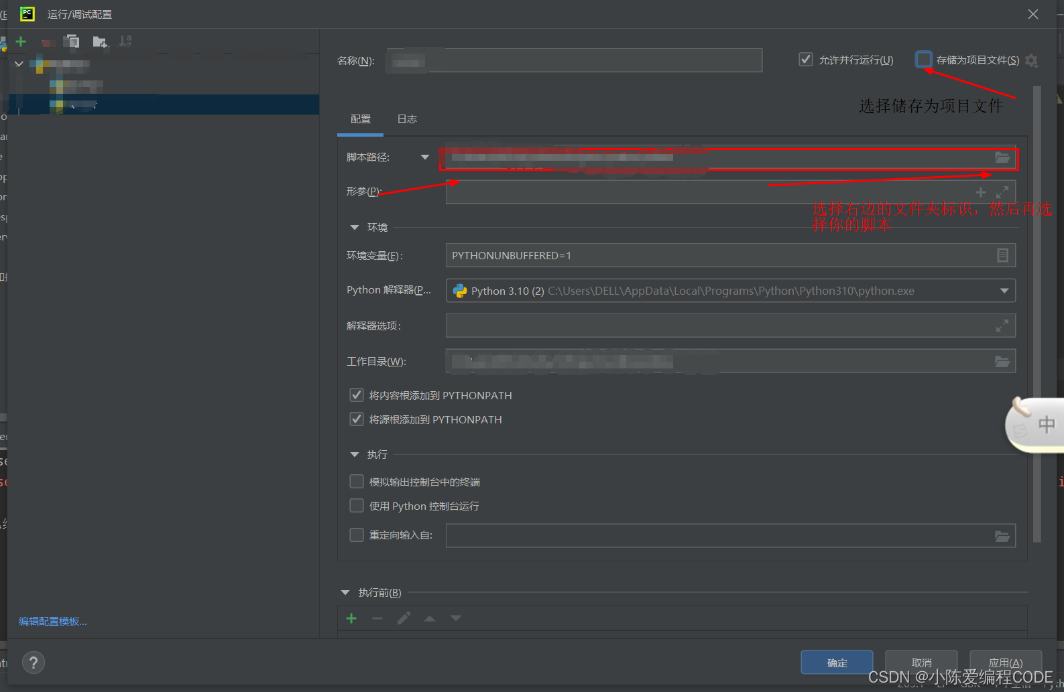Click the 确定 button
This screenshot has height=692, width=1064.
837,663
